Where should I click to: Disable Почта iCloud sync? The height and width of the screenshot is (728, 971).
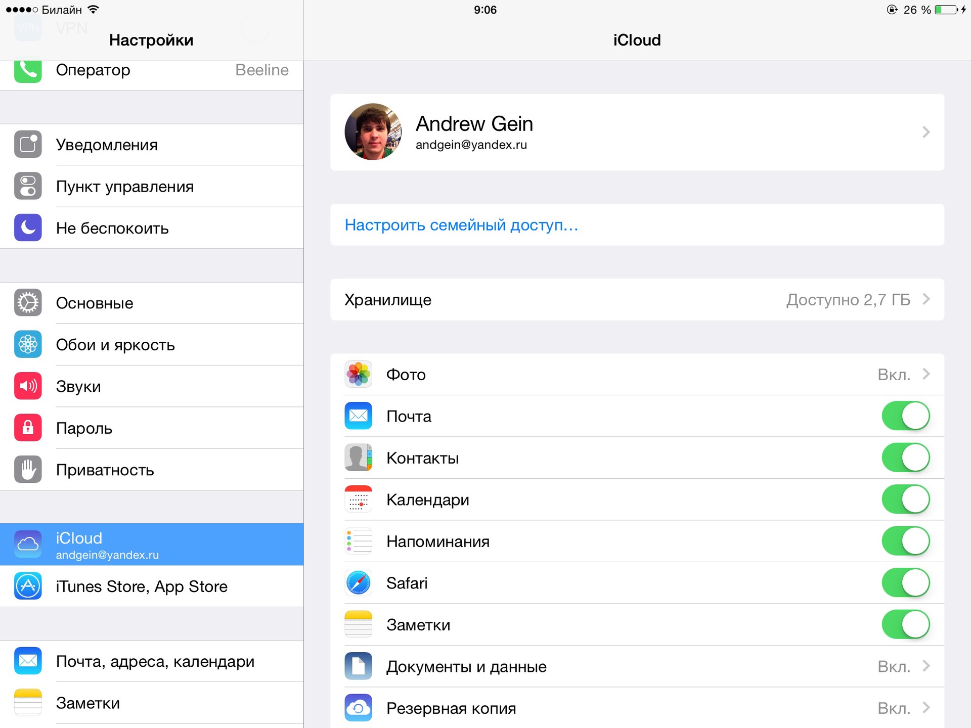click(906, 416)
